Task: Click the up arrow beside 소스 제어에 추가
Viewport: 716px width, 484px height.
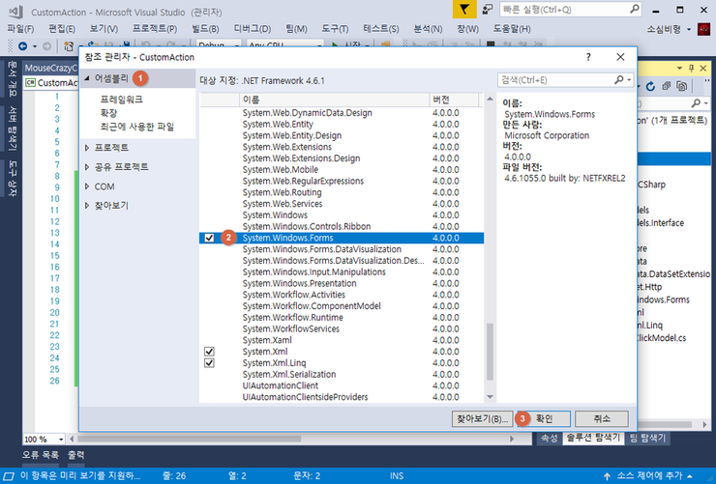Action: [607, 476]
